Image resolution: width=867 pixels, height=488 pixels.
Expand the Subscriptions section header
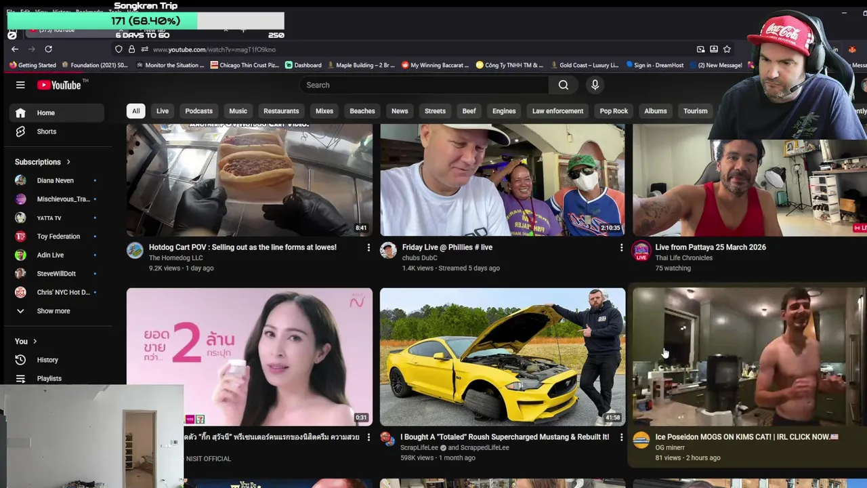(43, 162)
